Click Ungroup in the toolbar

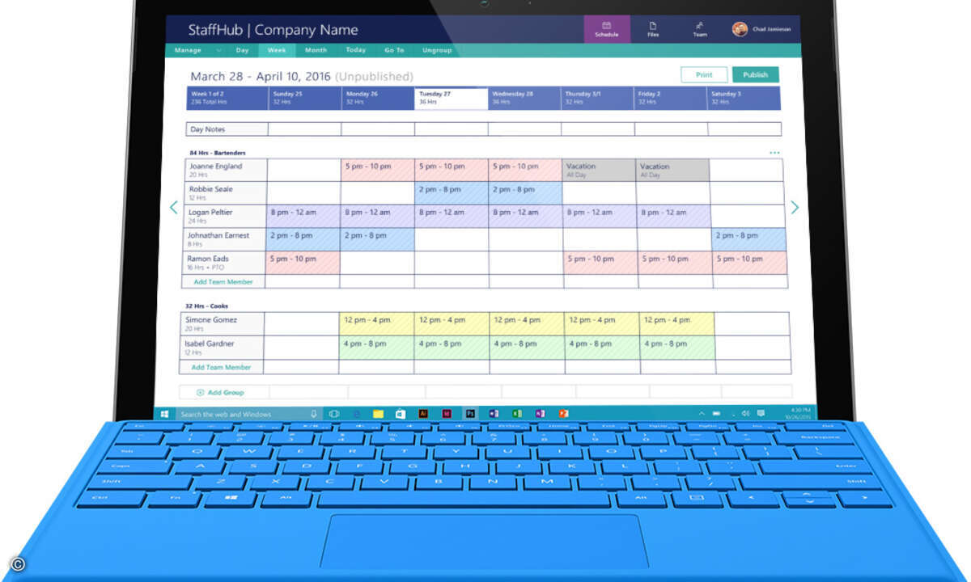click(x=437, y=50)
